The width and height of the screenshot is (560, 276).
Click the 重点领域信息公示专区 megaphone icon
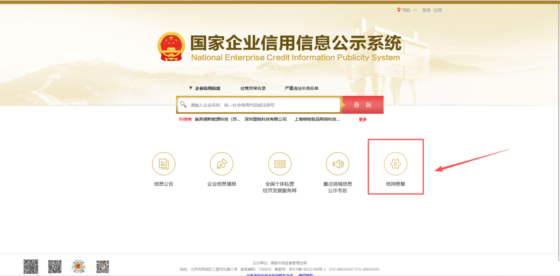click(338, 163)
